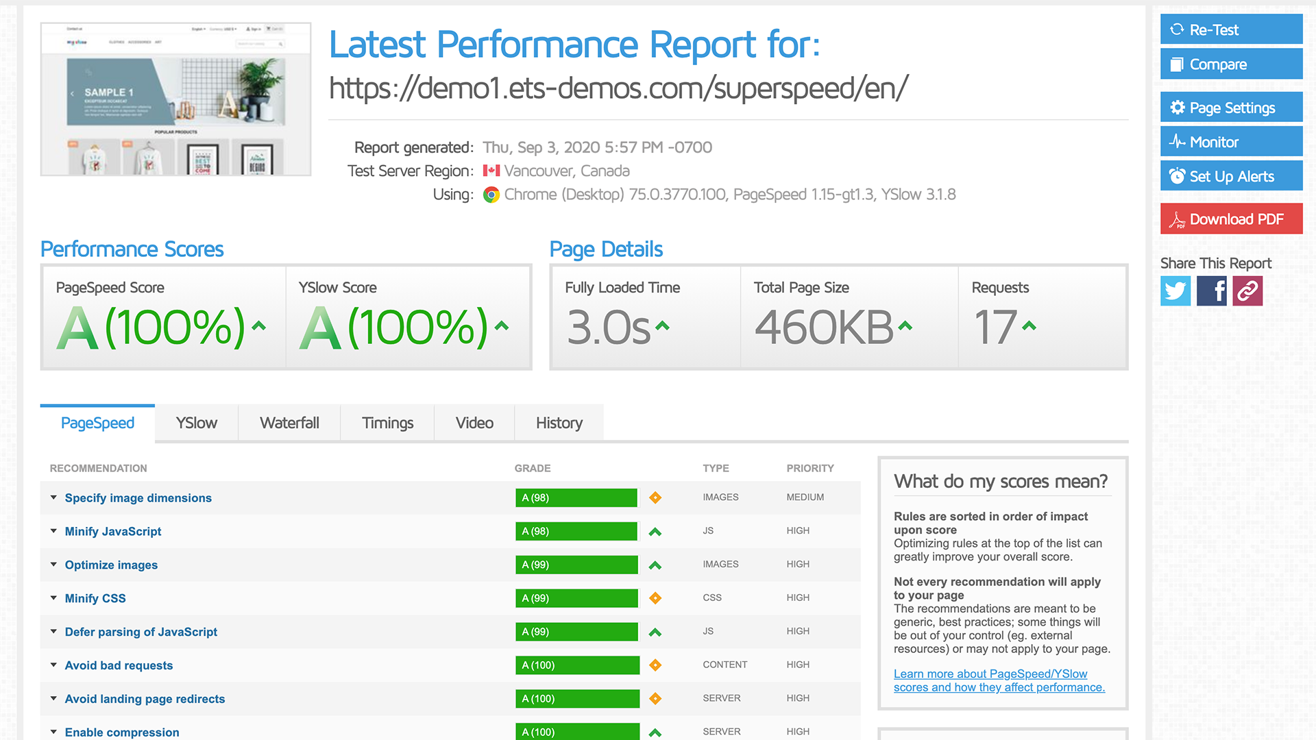Click the Compare button
This screenshot has width=1316, height=740.
point(1231,64)
